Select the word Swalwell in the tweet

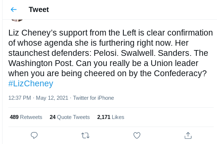tap(138, 53)
